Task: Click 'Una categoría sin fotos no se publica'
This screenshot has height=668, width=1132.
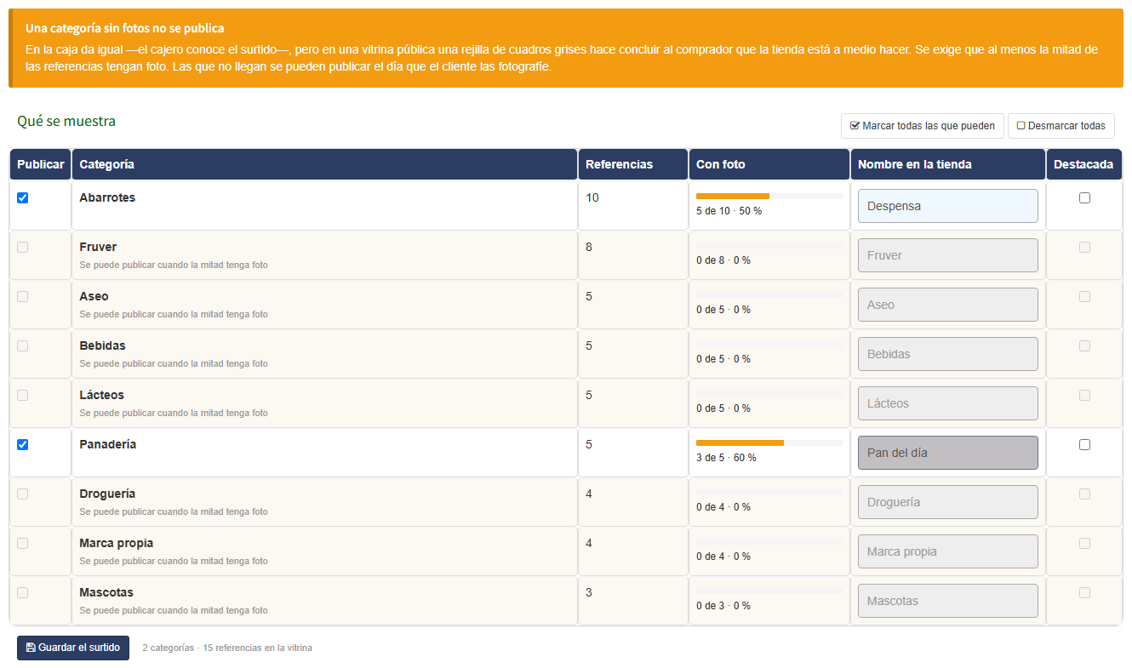Action: (125, 29)
